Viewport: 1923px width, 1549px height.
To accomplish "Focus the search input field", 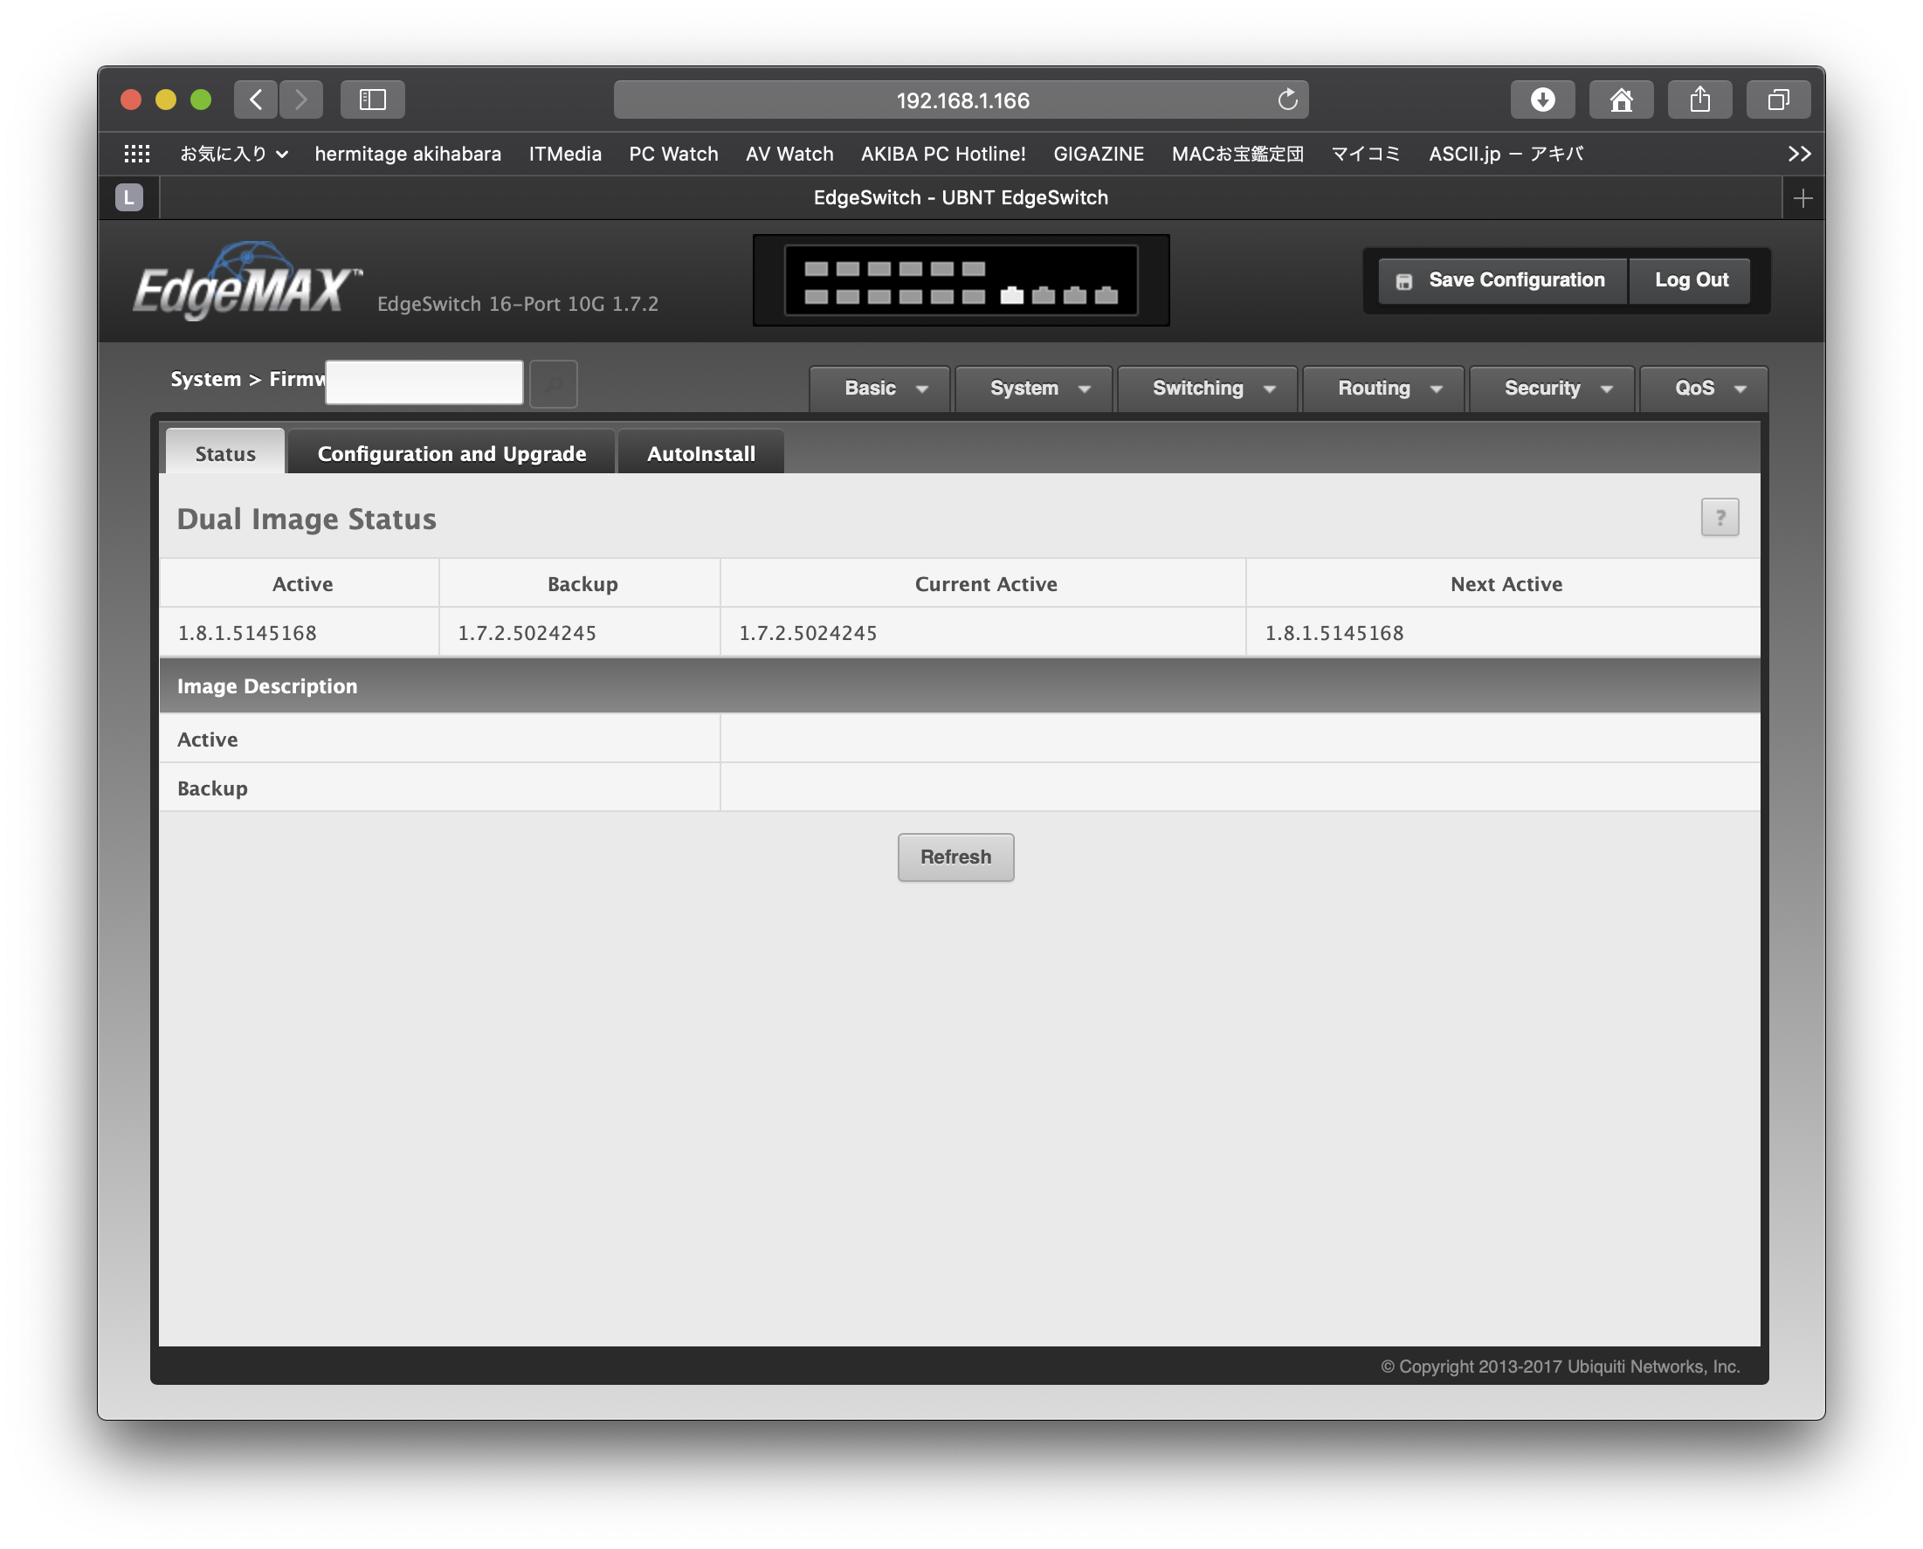I will 424,382.
